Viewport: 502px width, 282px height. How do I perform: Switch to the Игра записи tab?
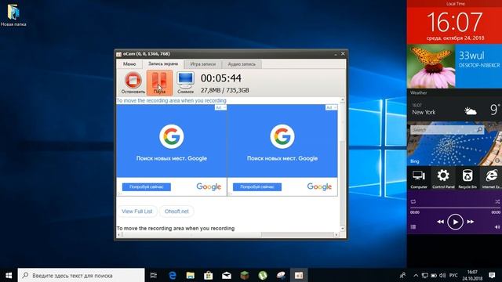[x=203, y=64]
